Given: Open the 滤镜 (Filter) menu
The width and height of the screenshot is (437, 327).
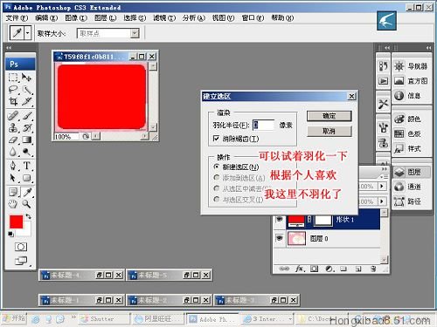Looking at the screenshot, I should tap(164, 18).
